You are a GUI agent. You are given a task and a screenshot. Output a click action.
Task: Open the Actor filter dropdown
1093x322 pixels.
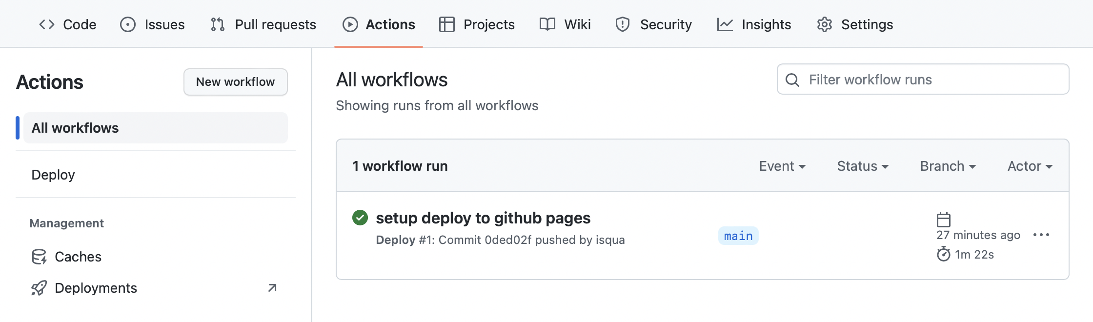1030,166
